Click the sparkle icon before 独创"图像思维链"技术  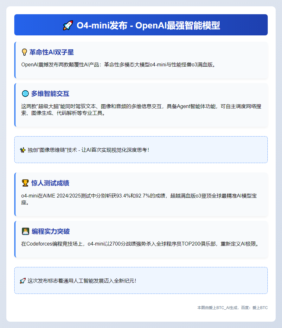23,150
